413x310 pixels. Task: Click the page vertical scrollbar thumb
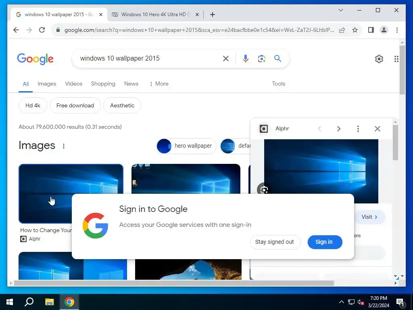tap(402, 70)
